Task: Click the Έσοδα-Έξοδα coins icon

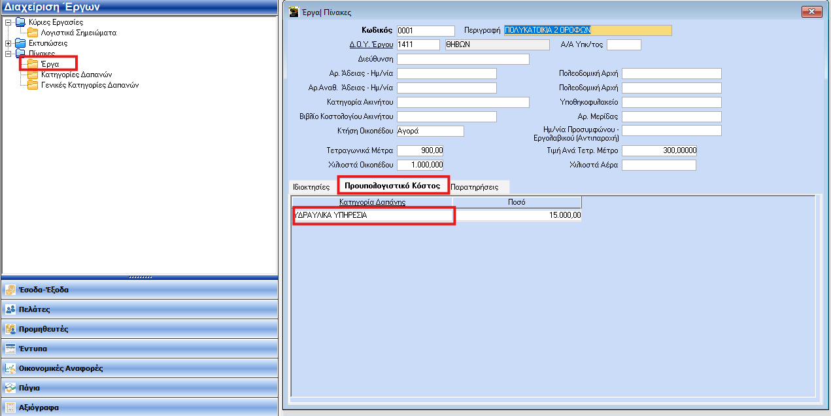Action: tap(10, 290)
